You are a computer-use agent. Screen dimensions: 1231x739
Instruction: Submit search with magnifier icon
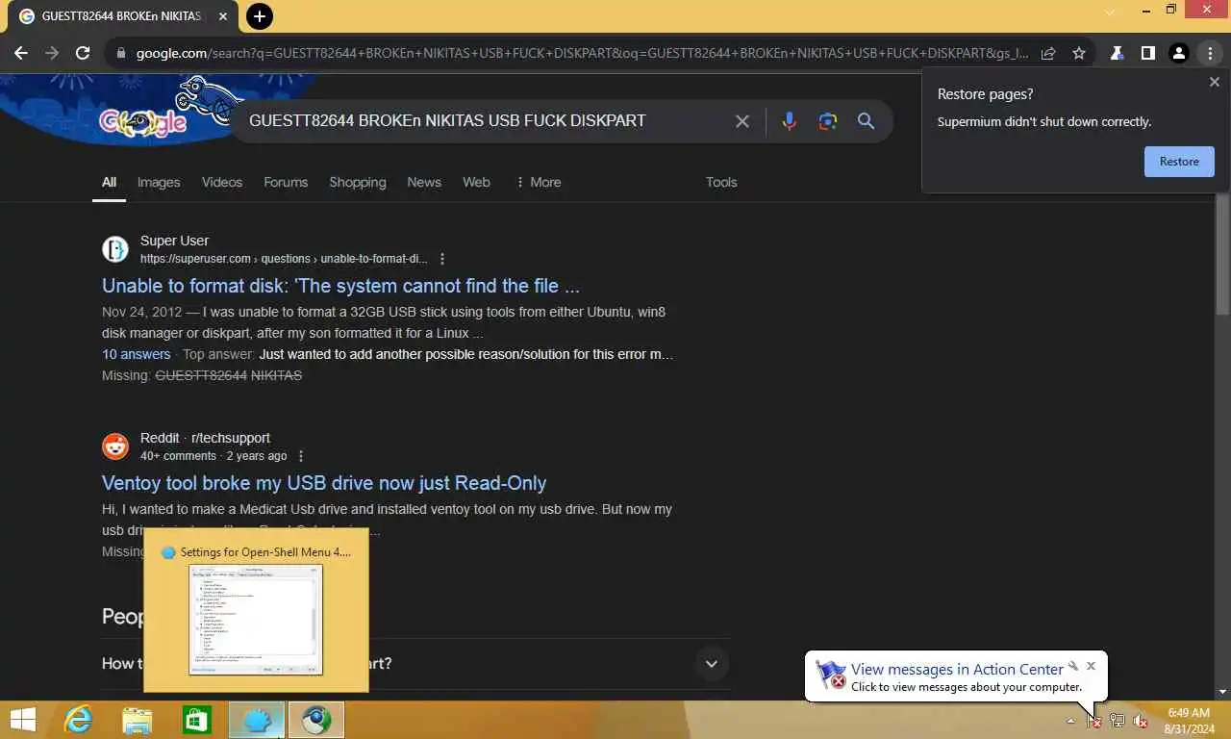(x=866, y=121)
